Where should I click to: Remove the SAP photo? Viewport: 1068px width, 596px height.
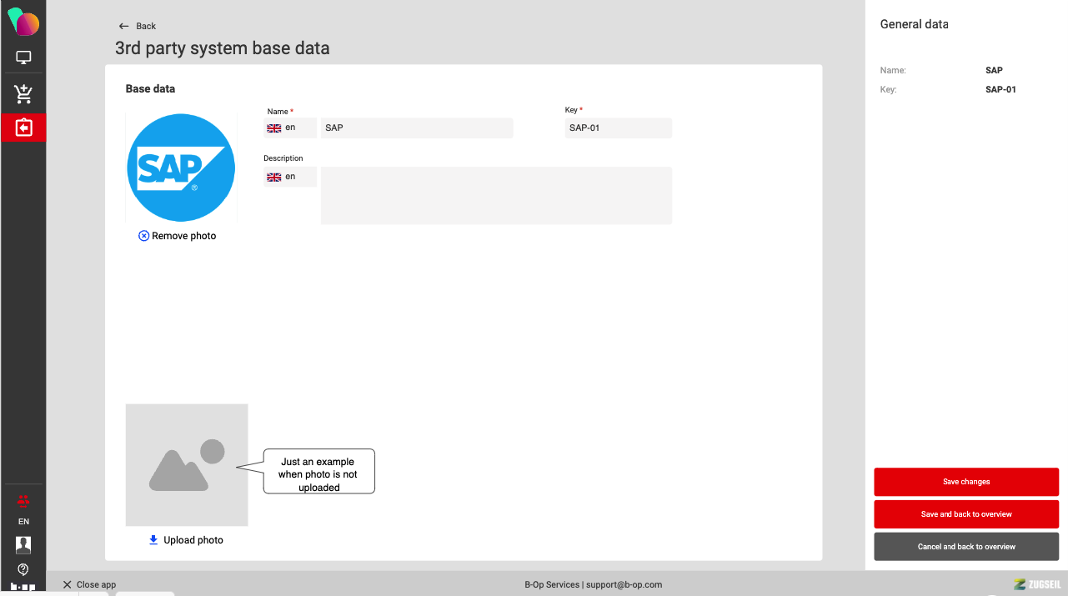[x=177, y=236]
